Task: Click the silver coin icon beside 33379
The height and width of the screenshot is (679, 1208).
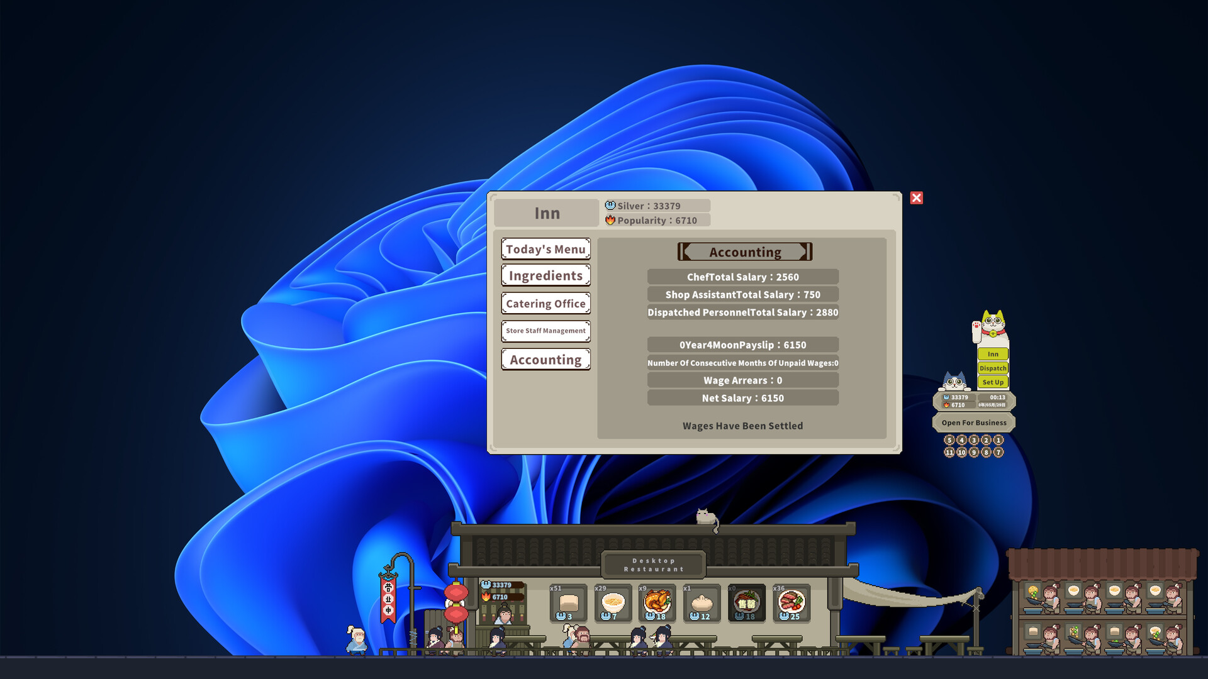Action: (609, 206)
